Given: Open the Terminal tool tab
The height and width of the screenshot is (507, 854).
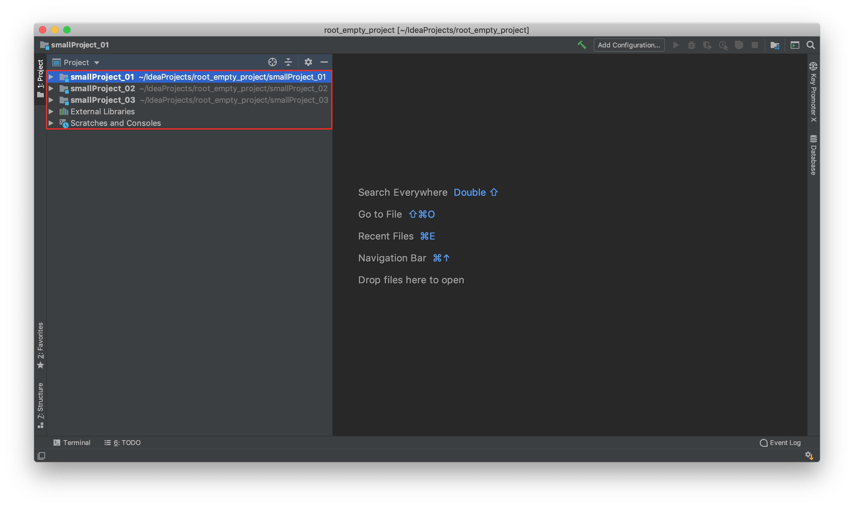Looking at the screenshot, I should [x=72, y=443].
